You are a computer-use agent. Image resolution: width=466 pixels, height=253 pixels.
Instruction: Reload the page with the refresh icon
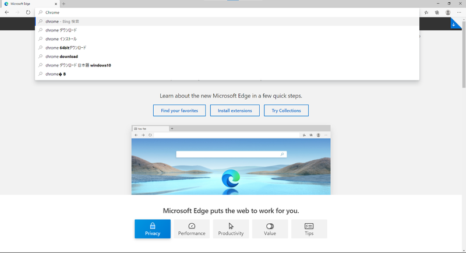click(x=28, y=12)
